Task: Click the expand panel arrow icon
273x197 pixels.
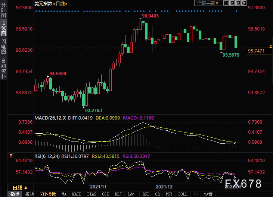Action: (x=244, y=3)
